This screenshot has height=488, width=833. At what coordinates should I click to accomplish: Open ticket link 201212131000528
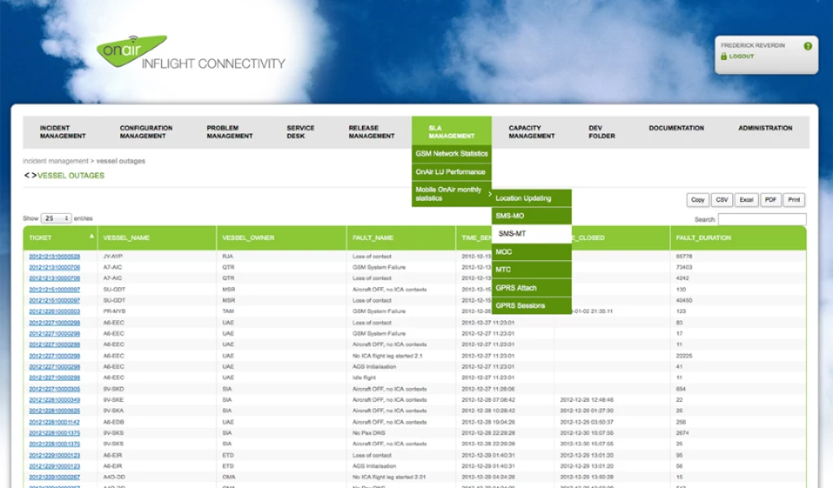(x=55, y=256)
